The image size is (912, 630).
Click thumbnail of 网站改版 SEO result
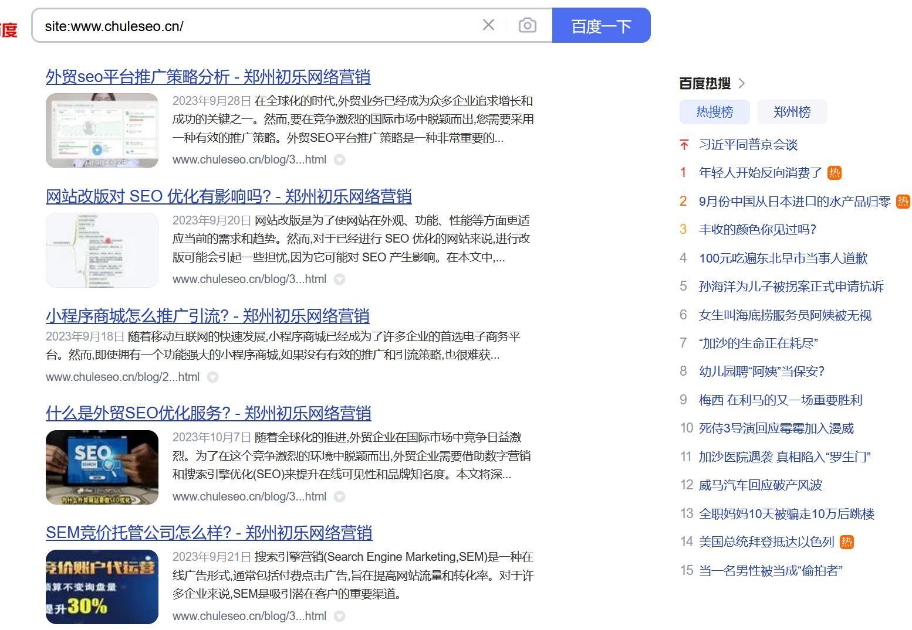click(x=102, y=250)
